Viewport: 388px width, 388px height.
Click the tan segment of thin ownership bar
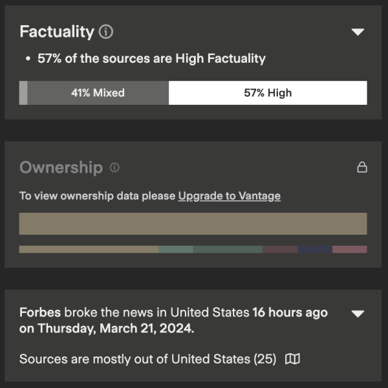click(x=89, y=249)
